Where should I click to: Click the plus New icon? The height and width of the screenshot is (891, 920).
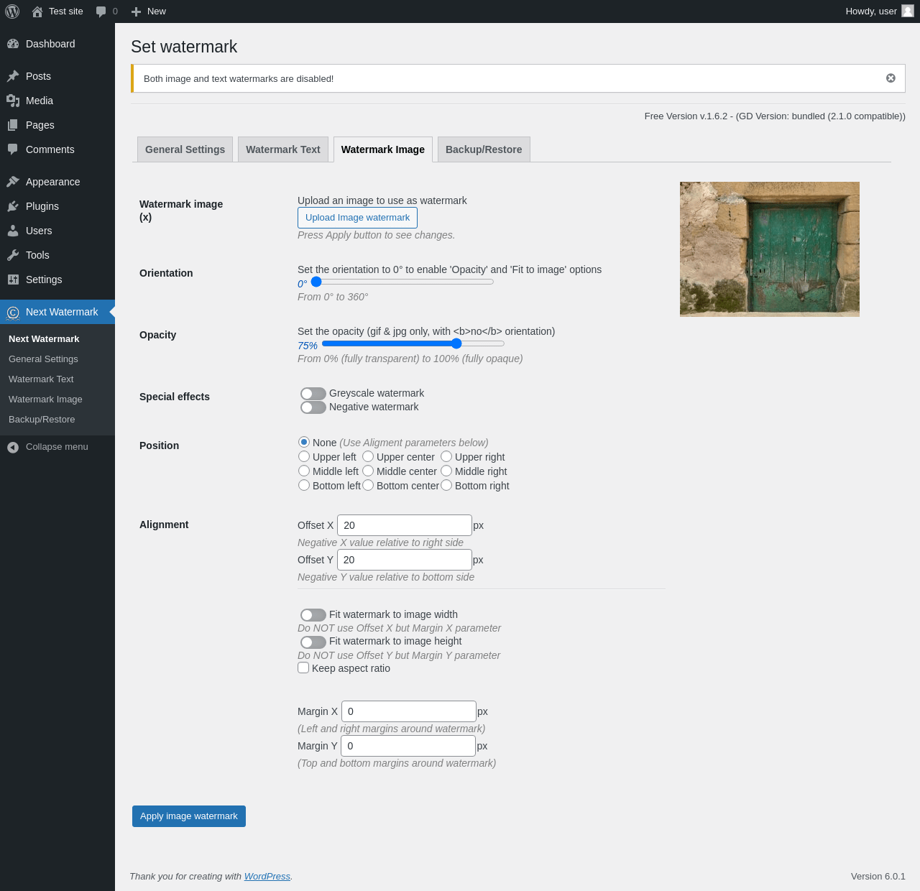136,11
